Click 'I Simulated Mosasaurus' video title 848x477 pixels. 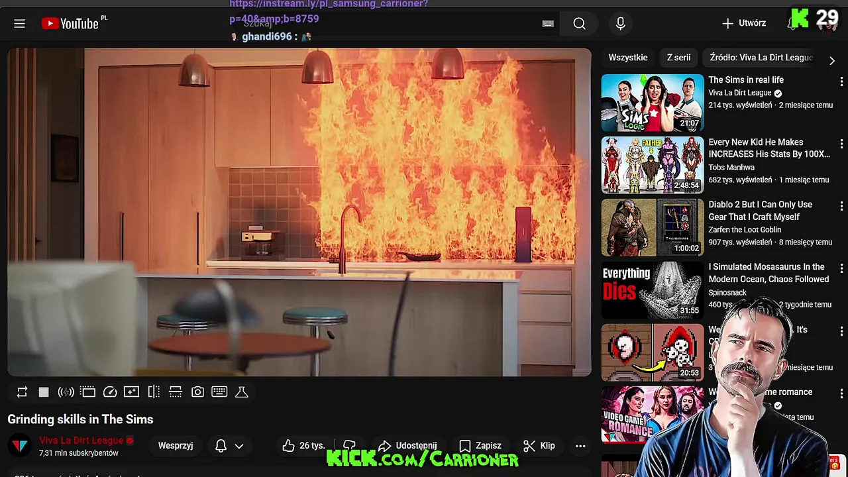(768, 273)
